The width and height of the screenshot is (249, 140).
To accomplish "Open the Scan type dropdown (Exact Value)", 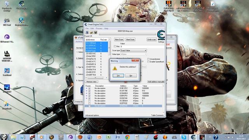I will [x=133, y=50].
